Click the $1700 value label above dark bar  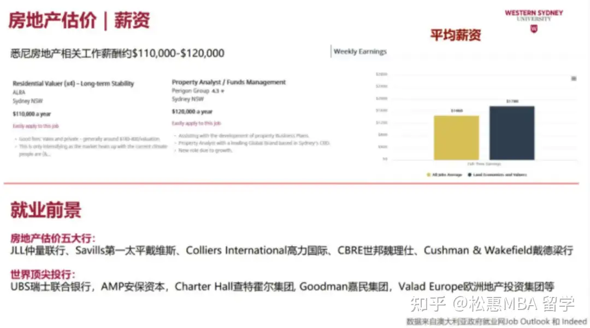512,101
